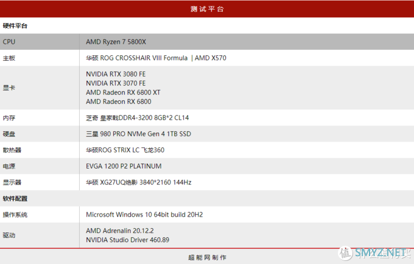Select EVGA 1200 P2 PLATINUM value
The height and width of the screenshot is (264, 414).
click(x=124, y=166)
